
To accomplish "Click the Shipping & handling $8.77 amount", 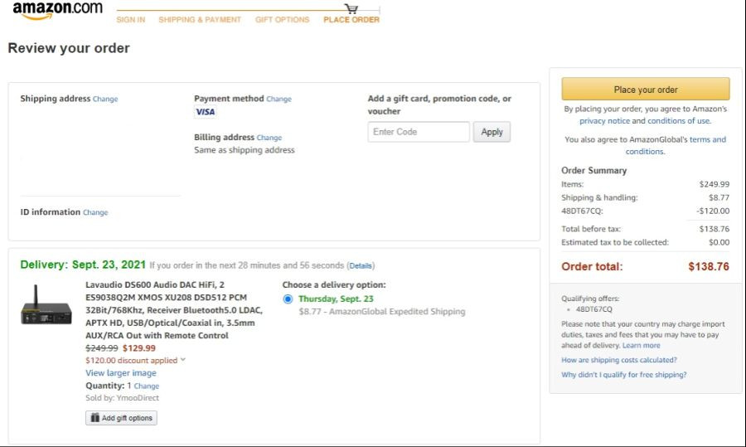I will click(x=719, y=197).
